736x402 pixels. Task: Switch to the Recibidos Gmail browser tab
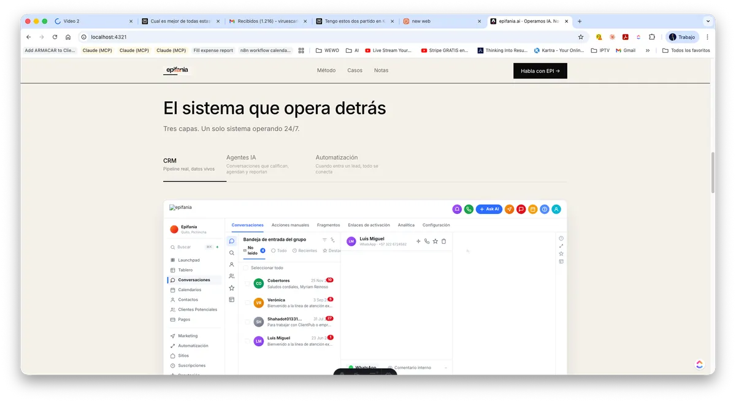coord(267,21)
